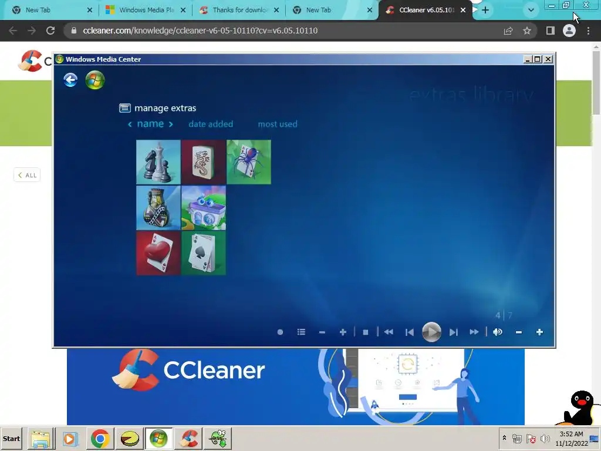This screenshot has width=601, height=451.
Task: Toggle Chrome side panel
Action: point(551,31)
